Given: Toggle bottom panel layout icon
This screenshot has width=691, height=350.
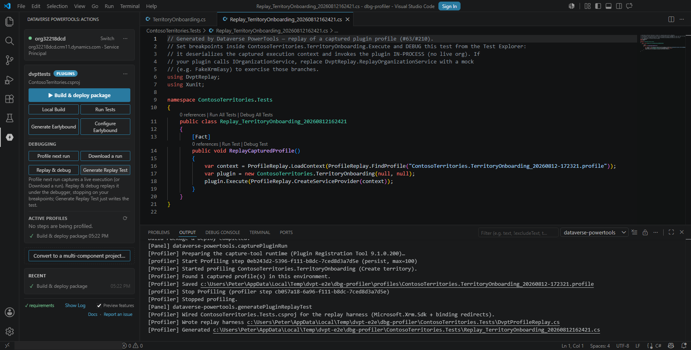Looking at the screenshot, I should [609, 6].
